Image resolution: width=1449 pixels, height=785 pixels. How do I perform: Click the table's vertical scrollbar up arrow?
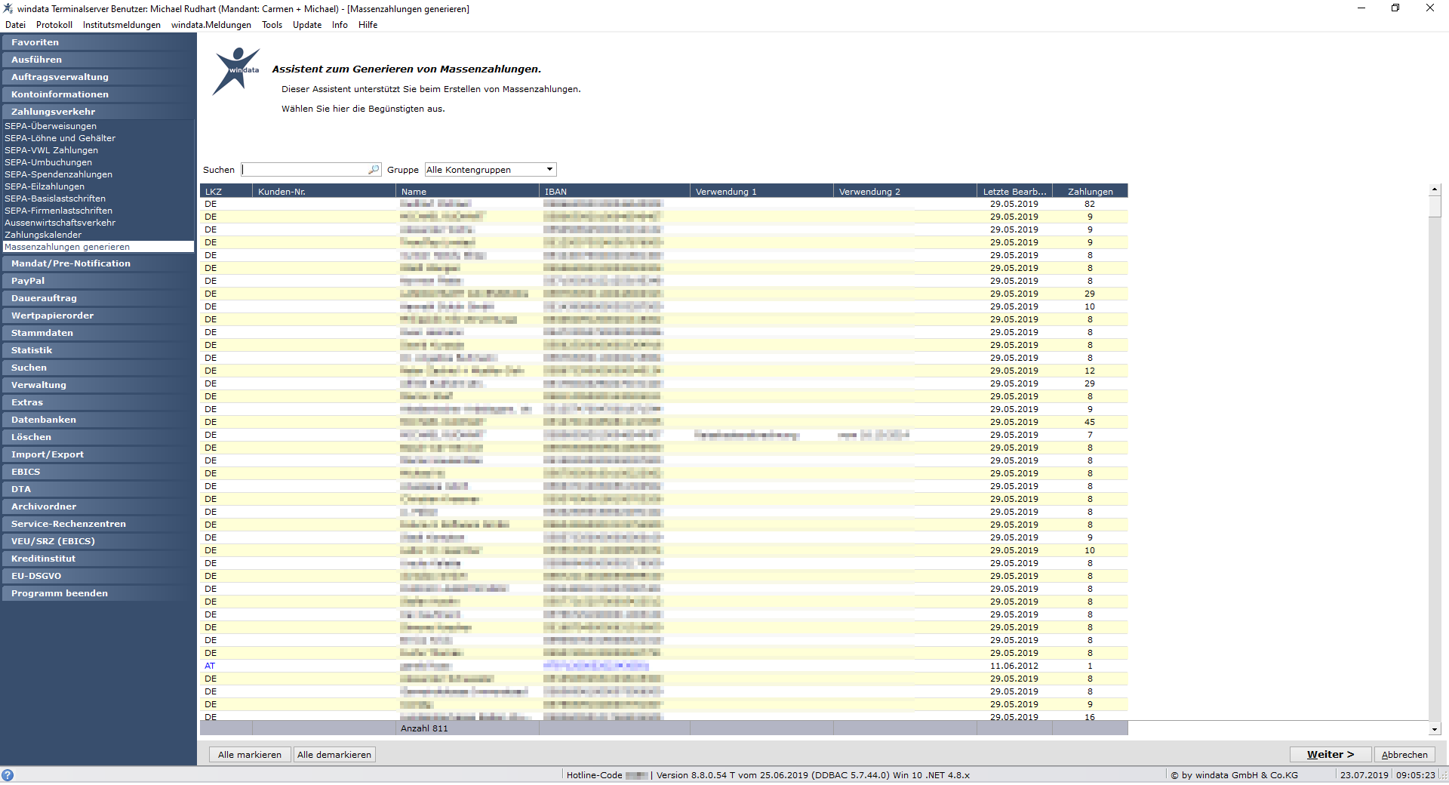pos(1435,189)
